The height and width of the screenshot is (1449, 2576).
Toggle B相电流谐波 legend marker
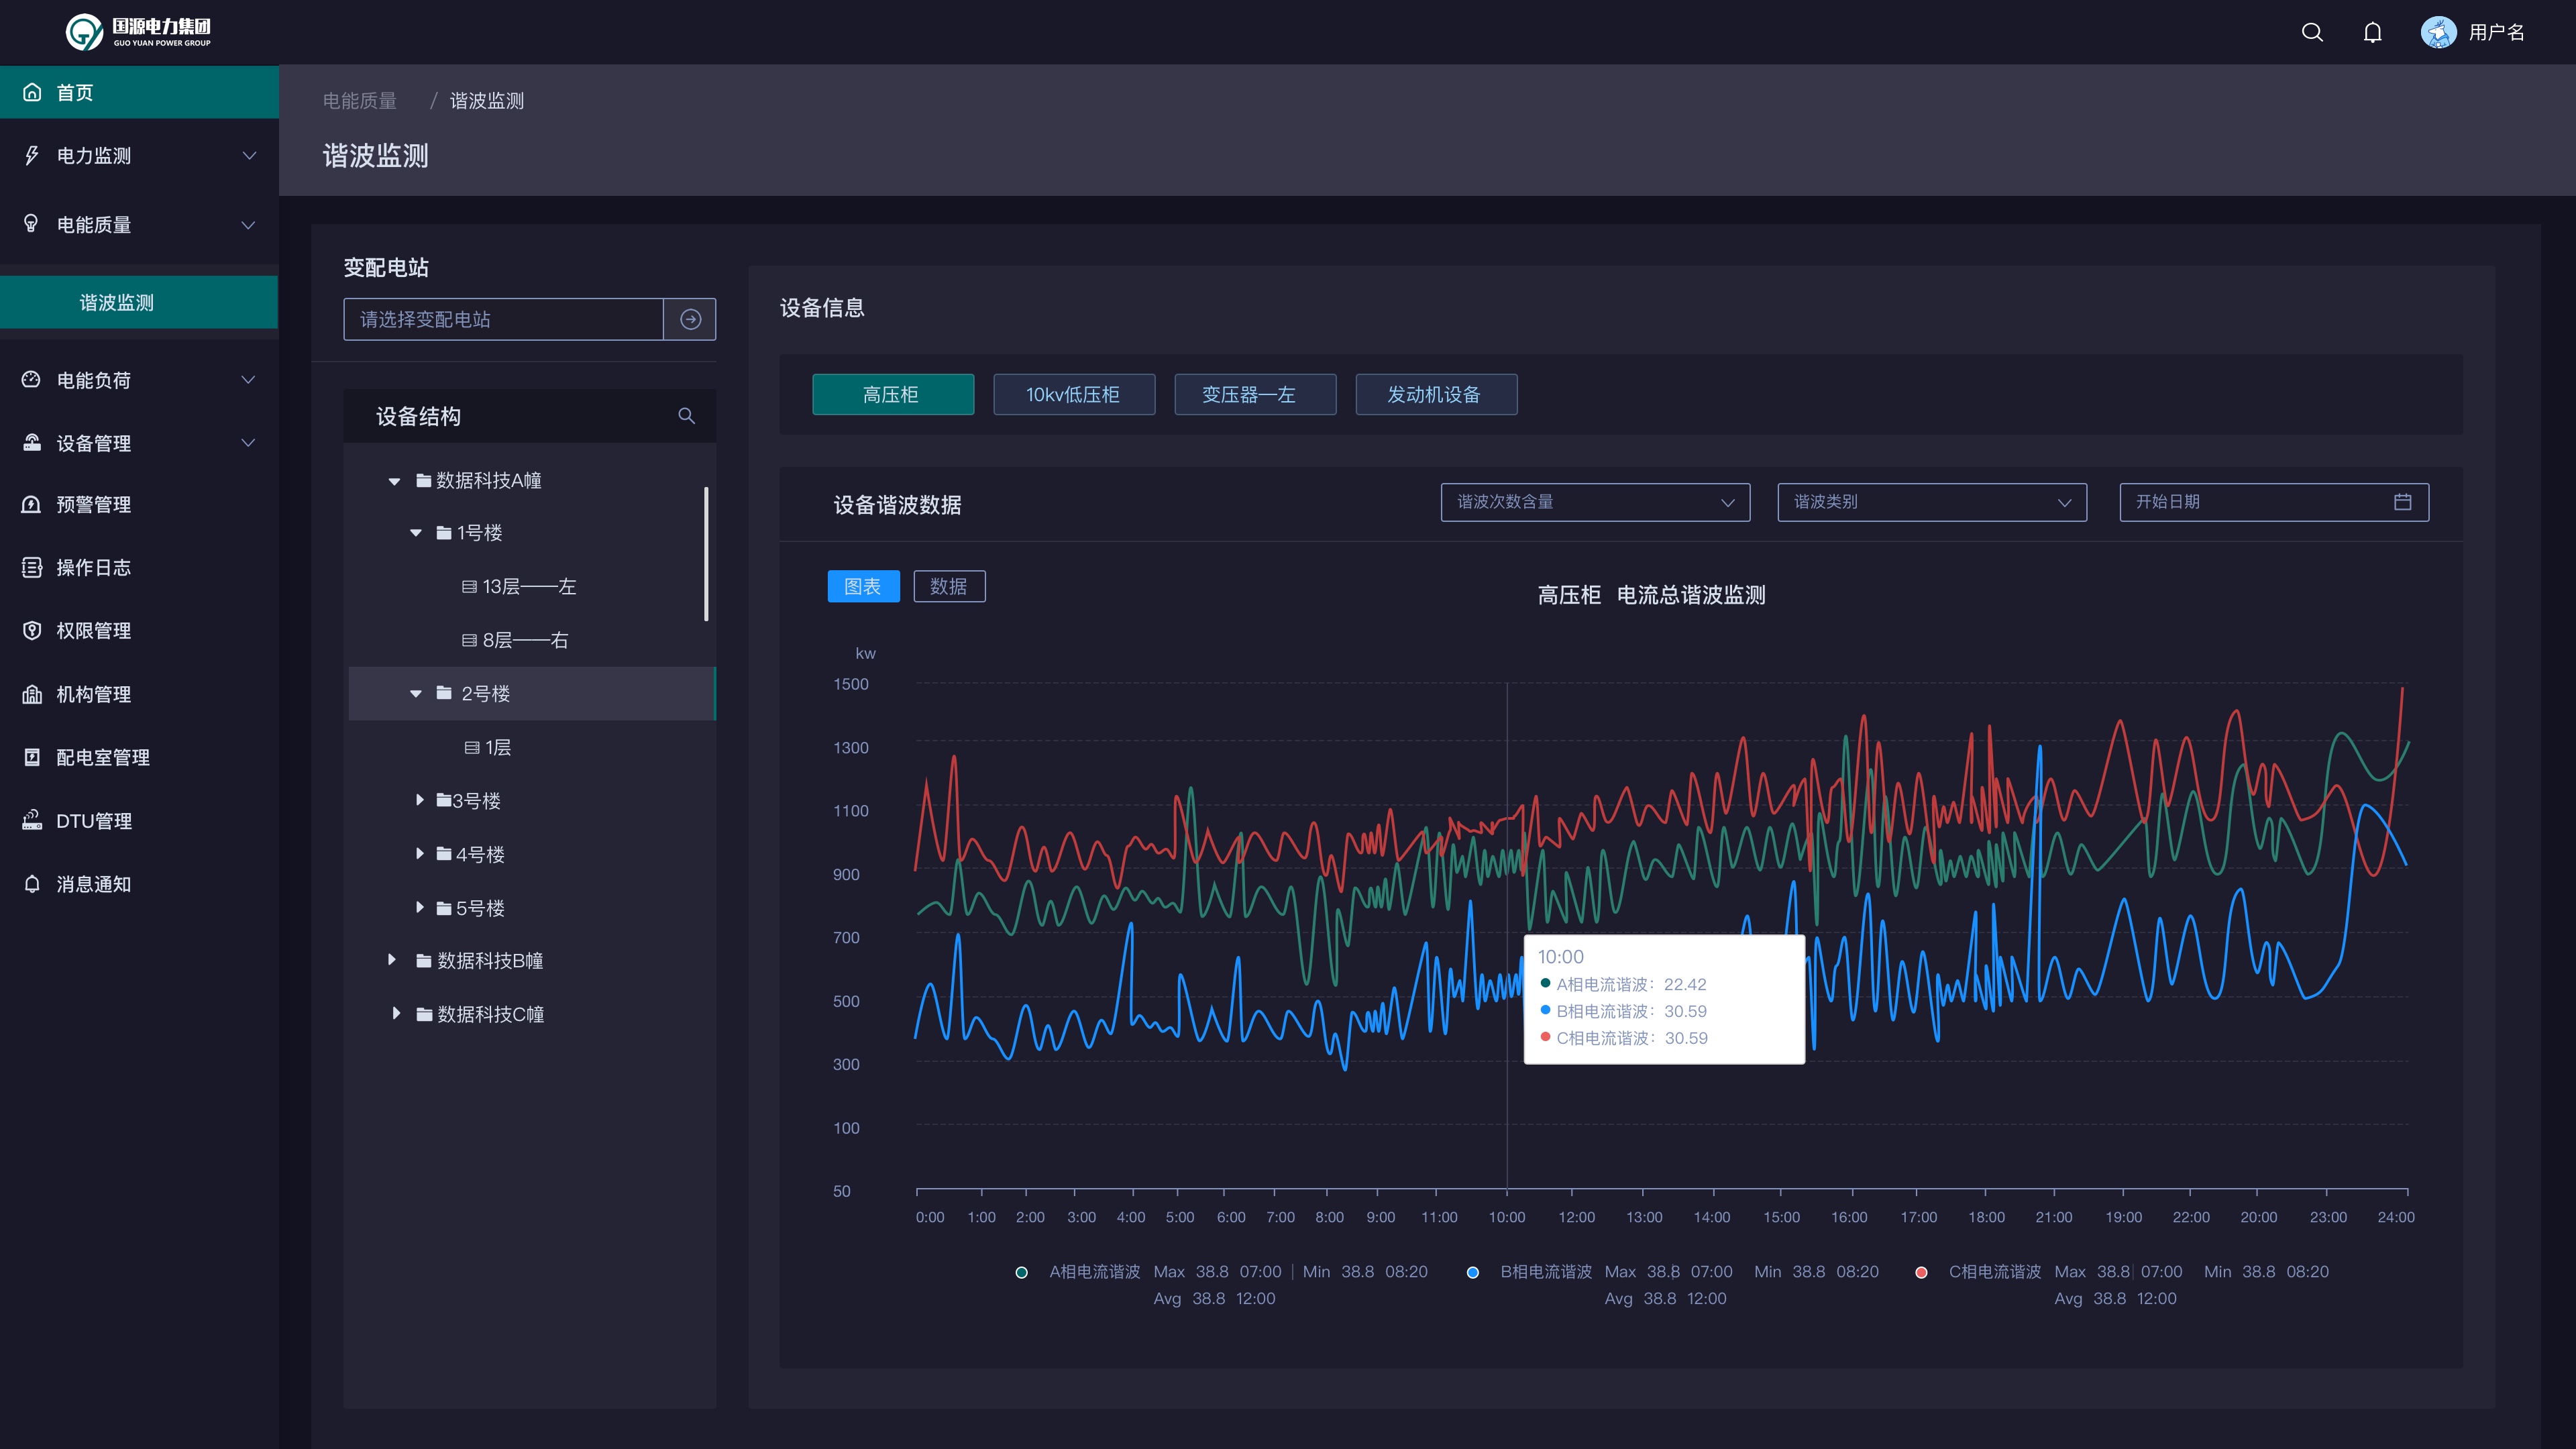click(x=1472, y=1272)
